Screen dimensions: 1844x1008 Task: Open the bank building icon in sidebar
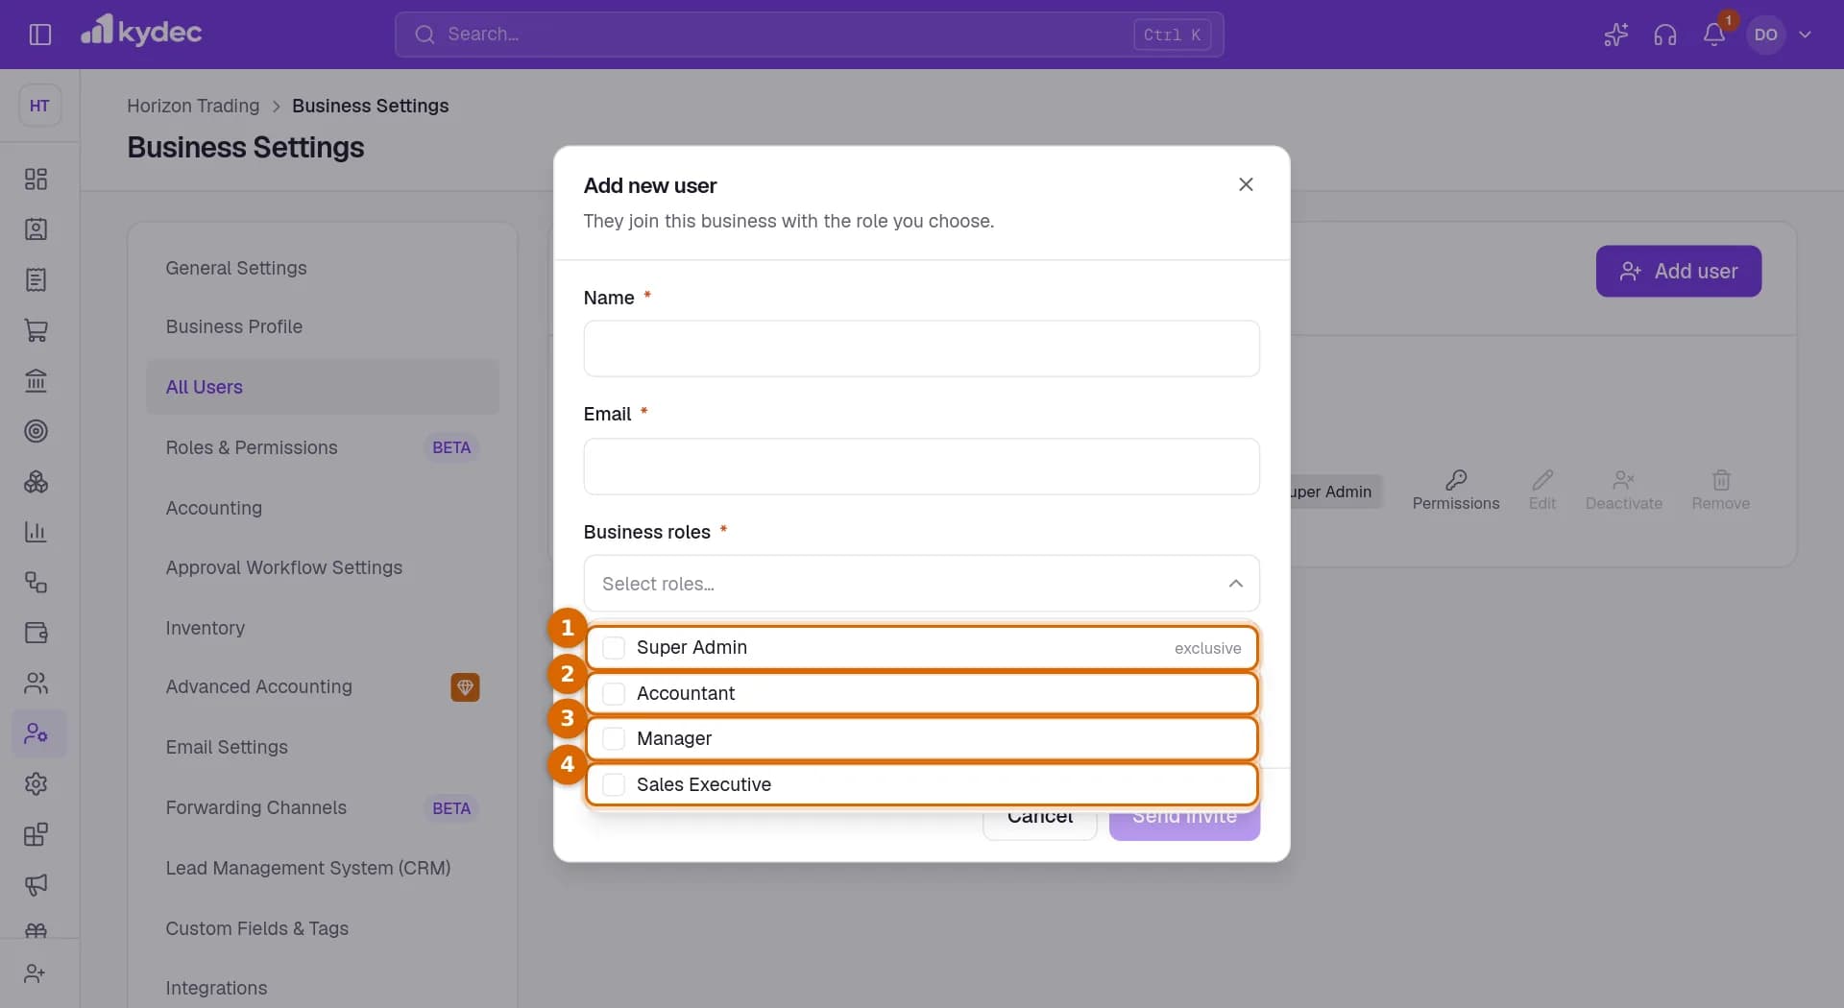(x=36, y=381)
